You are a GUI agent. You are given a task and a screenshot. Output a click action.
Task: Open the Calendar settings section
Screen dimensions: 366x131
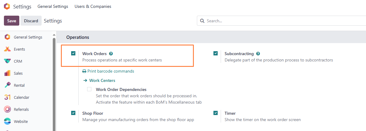pyautogui.click(x=21, y=97)
